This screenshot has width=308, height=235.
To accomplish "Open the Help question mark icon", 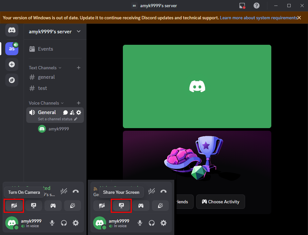I will (256, 6).
